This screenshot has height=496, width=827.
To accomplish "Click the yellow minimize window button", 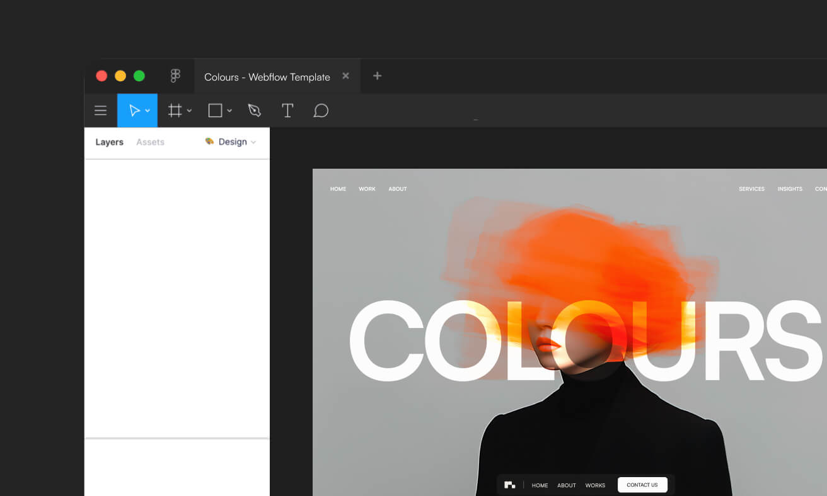I will (120, 76).
